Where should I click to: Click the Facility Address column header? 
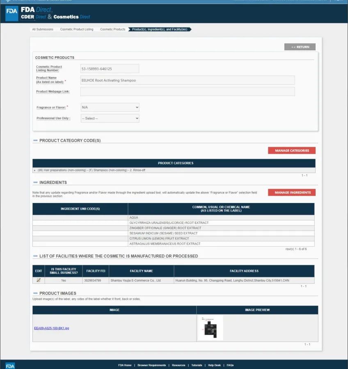(x=244, y=271)
